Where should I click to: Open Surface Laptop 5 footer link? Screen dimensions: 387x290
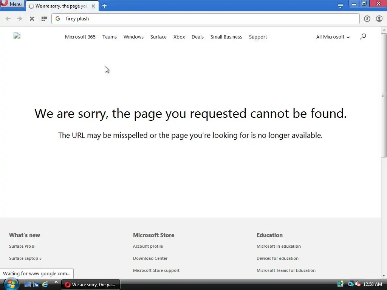pyautogui.click(x=25, y=258)
